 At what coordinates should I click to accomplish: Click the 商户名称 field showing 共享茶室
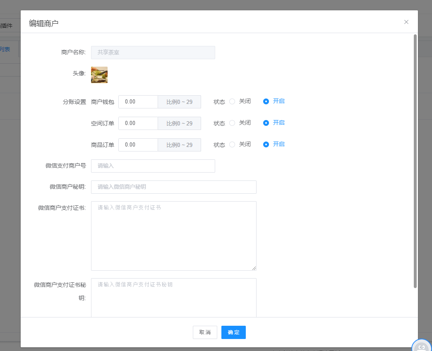click(153, 53)
